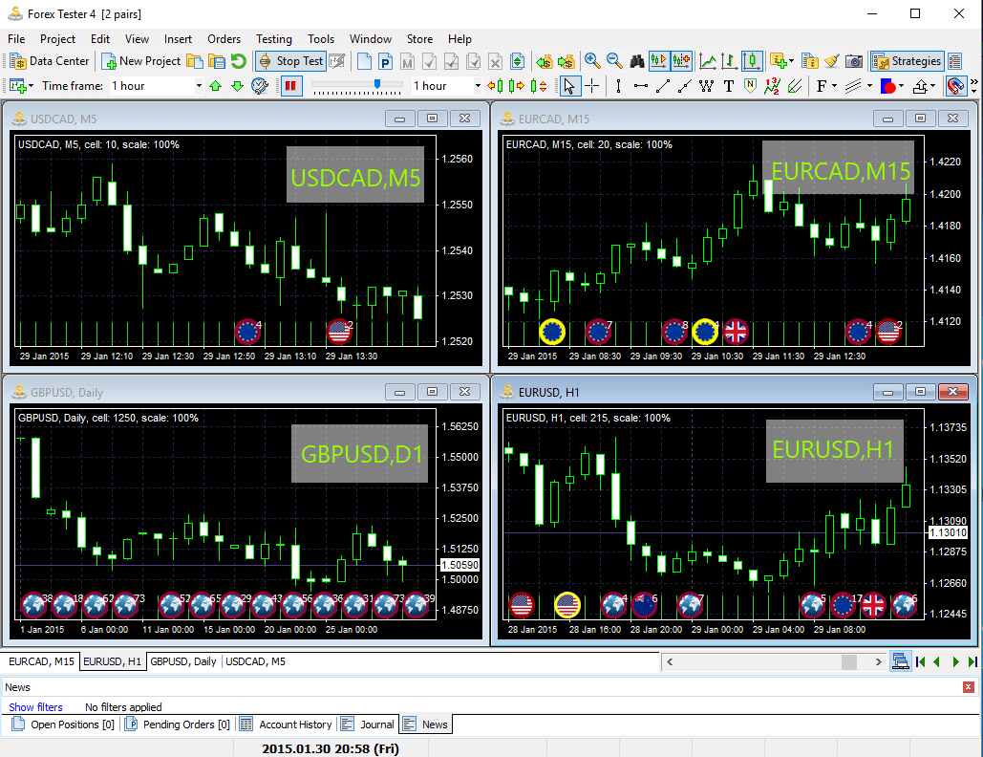
Task: Open the Data Center
Action: pos(50,61)
